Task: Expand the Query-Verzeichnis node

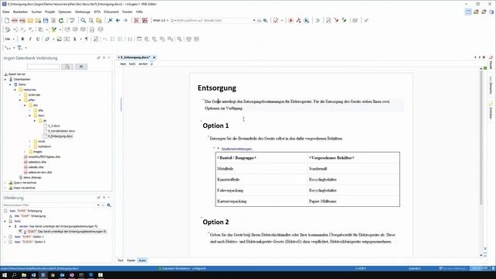Action: (5, 183)
